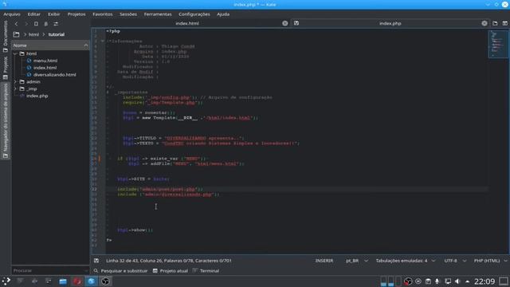510x287 pixels.
Task: Close the index.html tab
Action: [x=285, y=23]
